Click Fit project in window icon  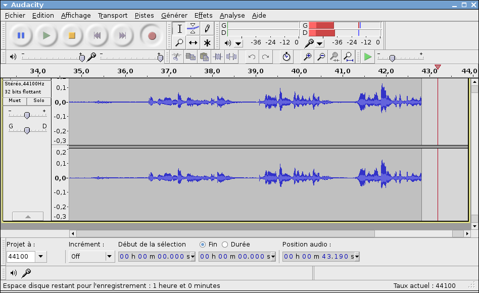[x=348, y=57]
